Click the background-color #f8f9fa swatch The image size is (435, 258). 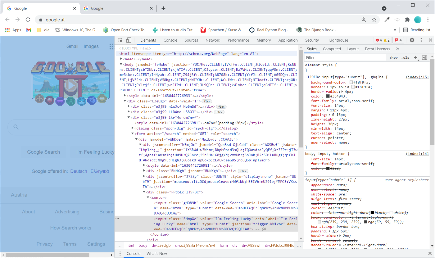tap(351, 82)
